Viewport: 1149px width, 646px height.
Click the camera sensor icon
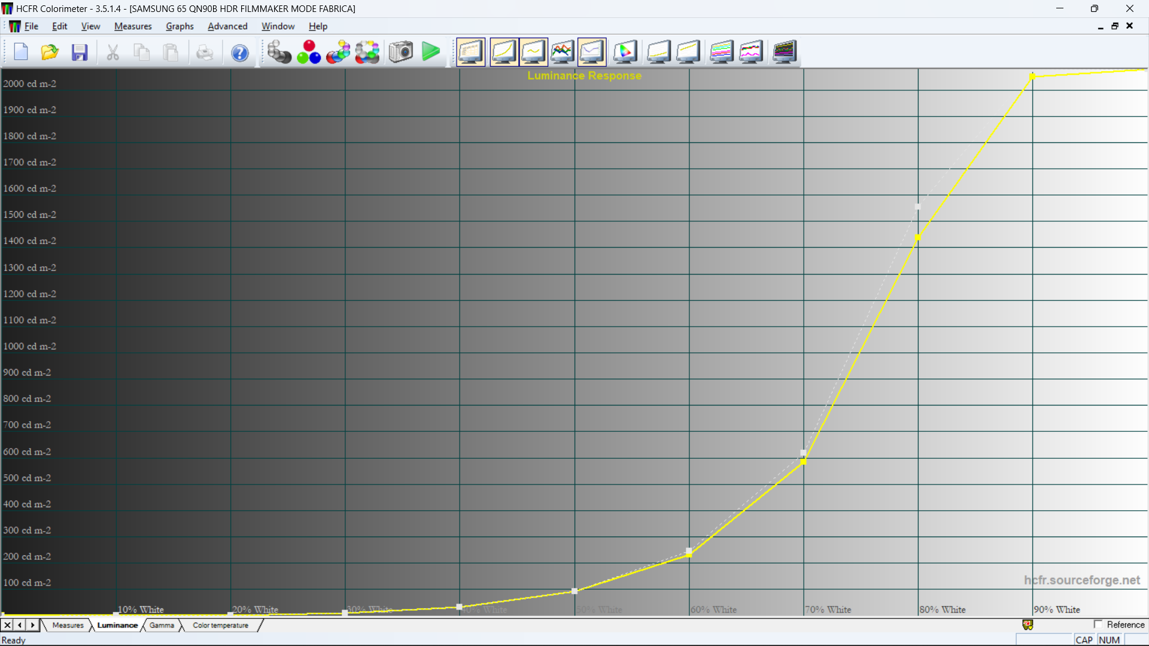[x=400, y=52]
